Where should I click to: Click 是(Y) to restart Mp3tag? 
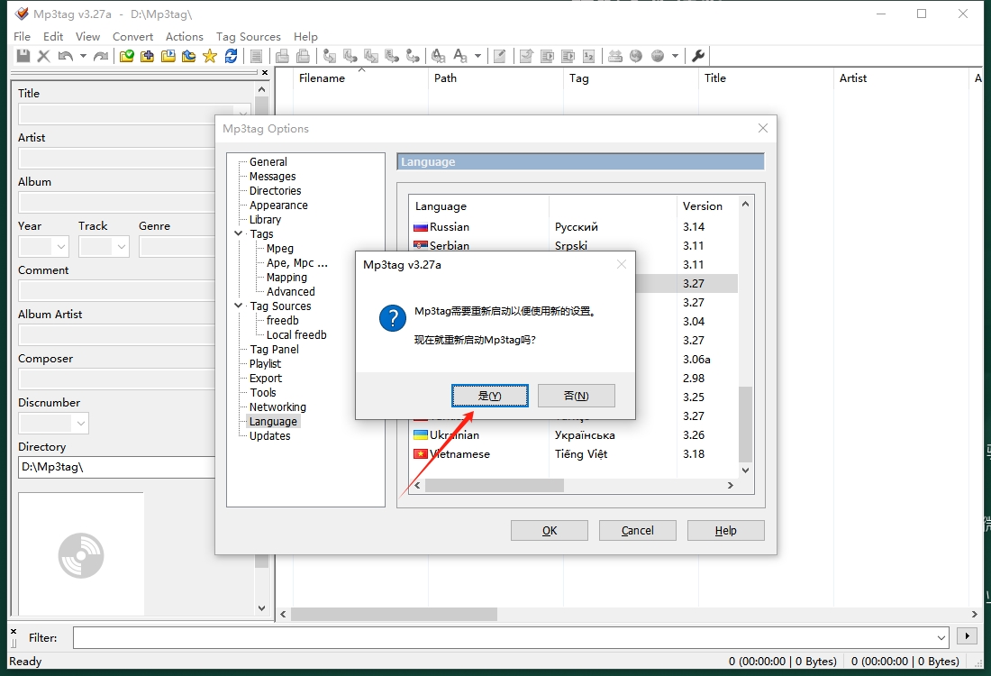[x=489, y=396]
